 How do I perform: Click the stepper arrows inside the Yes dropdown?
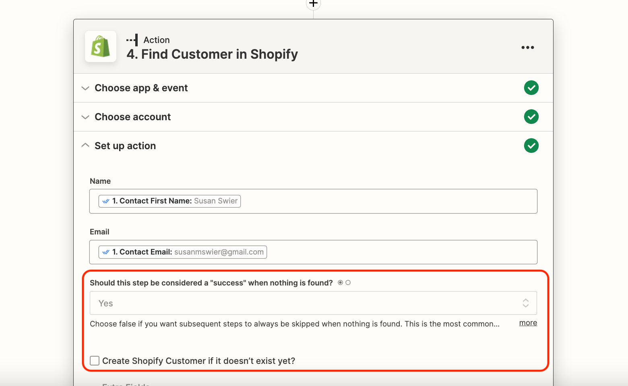[526, 303]
